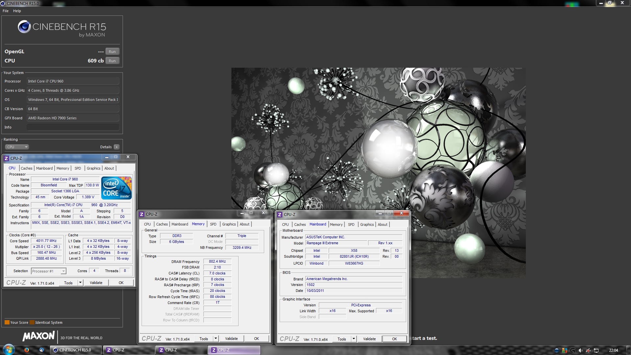This screenshot has height=355, width=631.
Task: Select the Rampage III Extreme model field
Action: (x=336, y=243)
